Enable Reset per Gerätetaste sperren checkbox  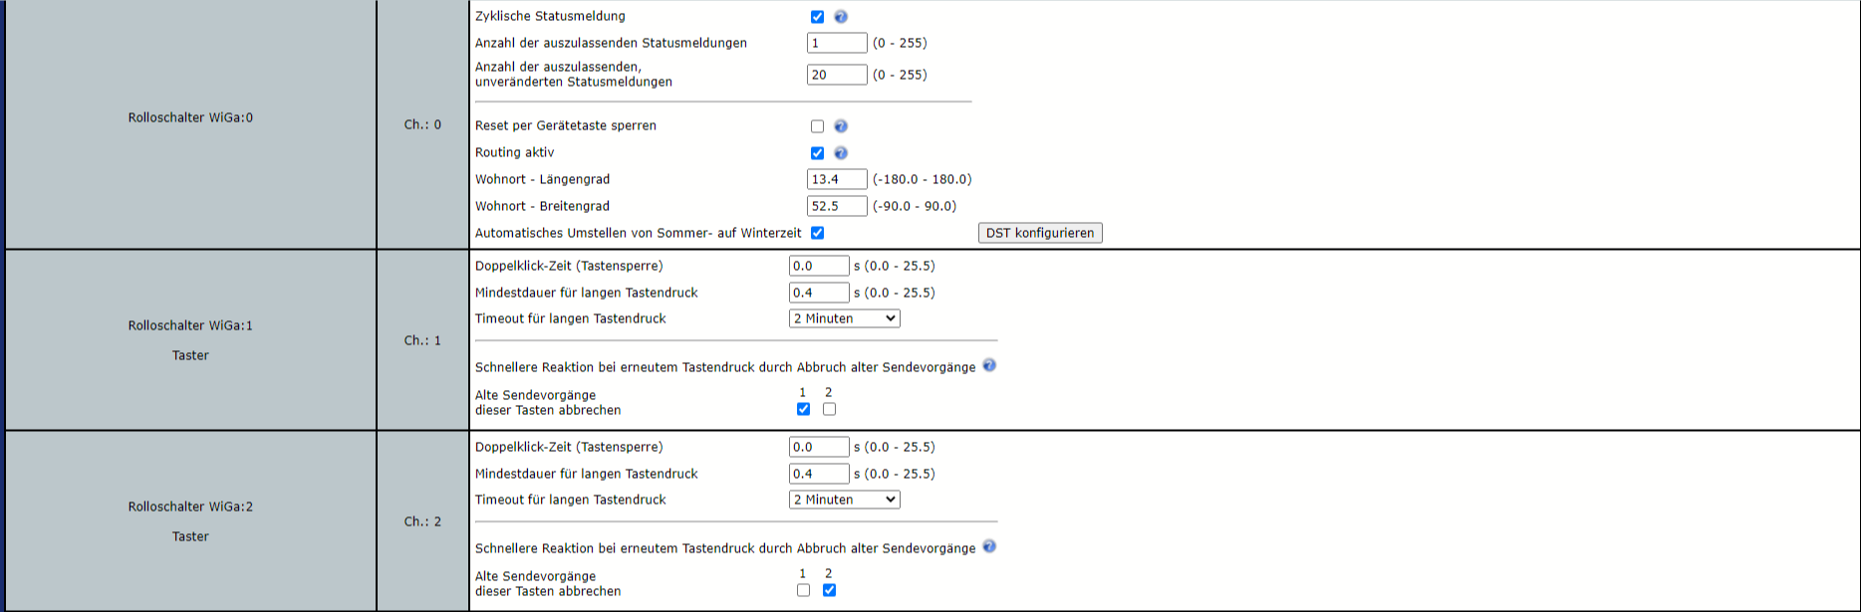(x=817, y=126)
